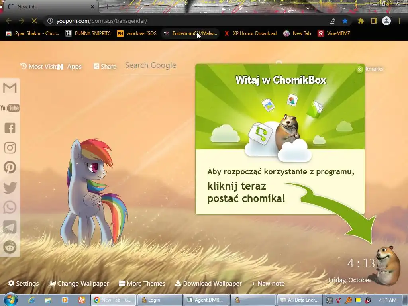The image size is (408, 306).
Task: Open Chrome three-dot menu
Action: pyautogui.click(x=399, y=21)
